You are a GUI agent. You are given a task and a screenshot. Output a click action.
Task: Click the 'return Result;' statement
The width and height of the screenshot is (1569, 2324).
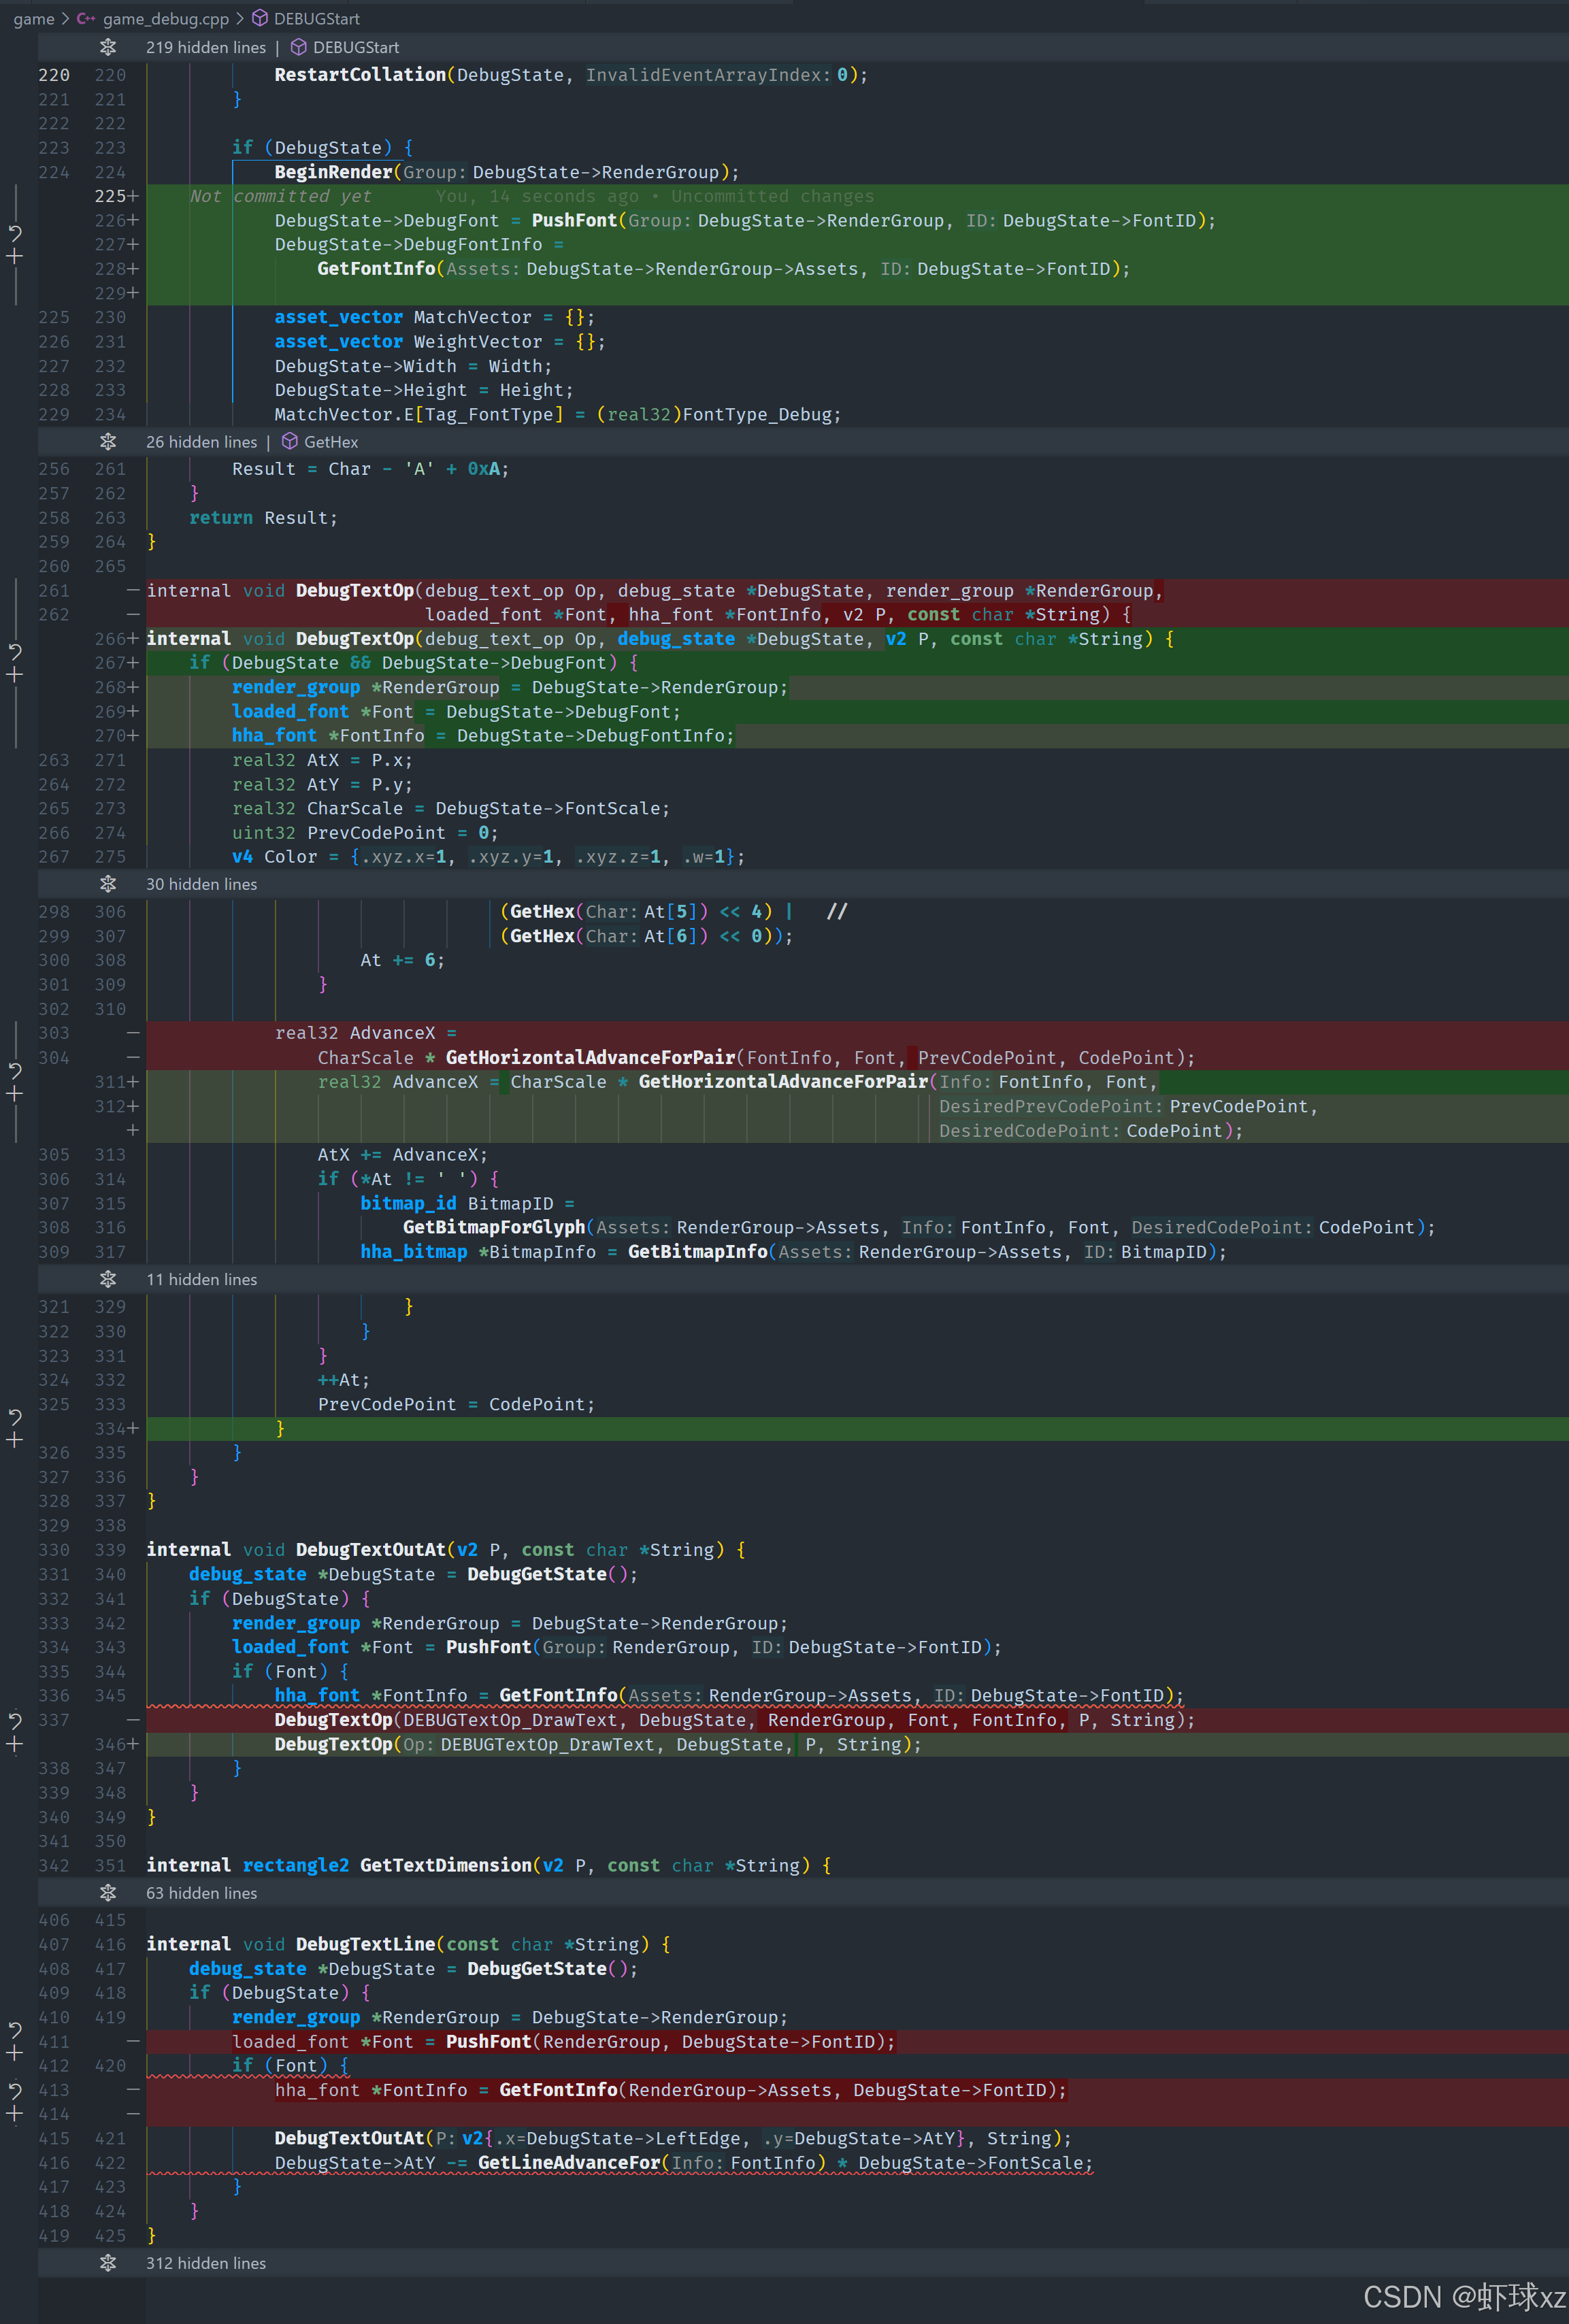tap(264, 518)
